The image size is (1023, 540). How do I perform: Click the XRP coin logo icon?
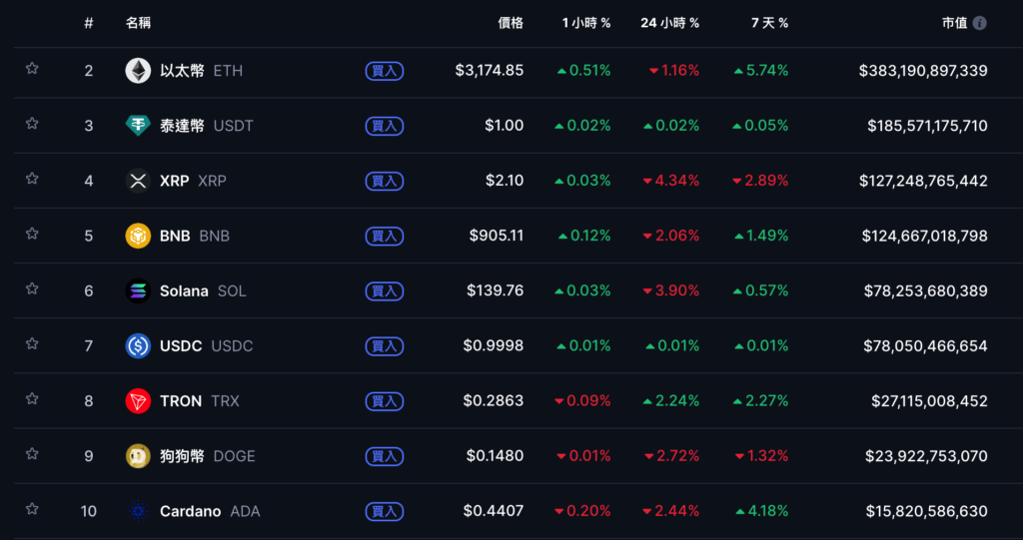(x=138, y=181)
